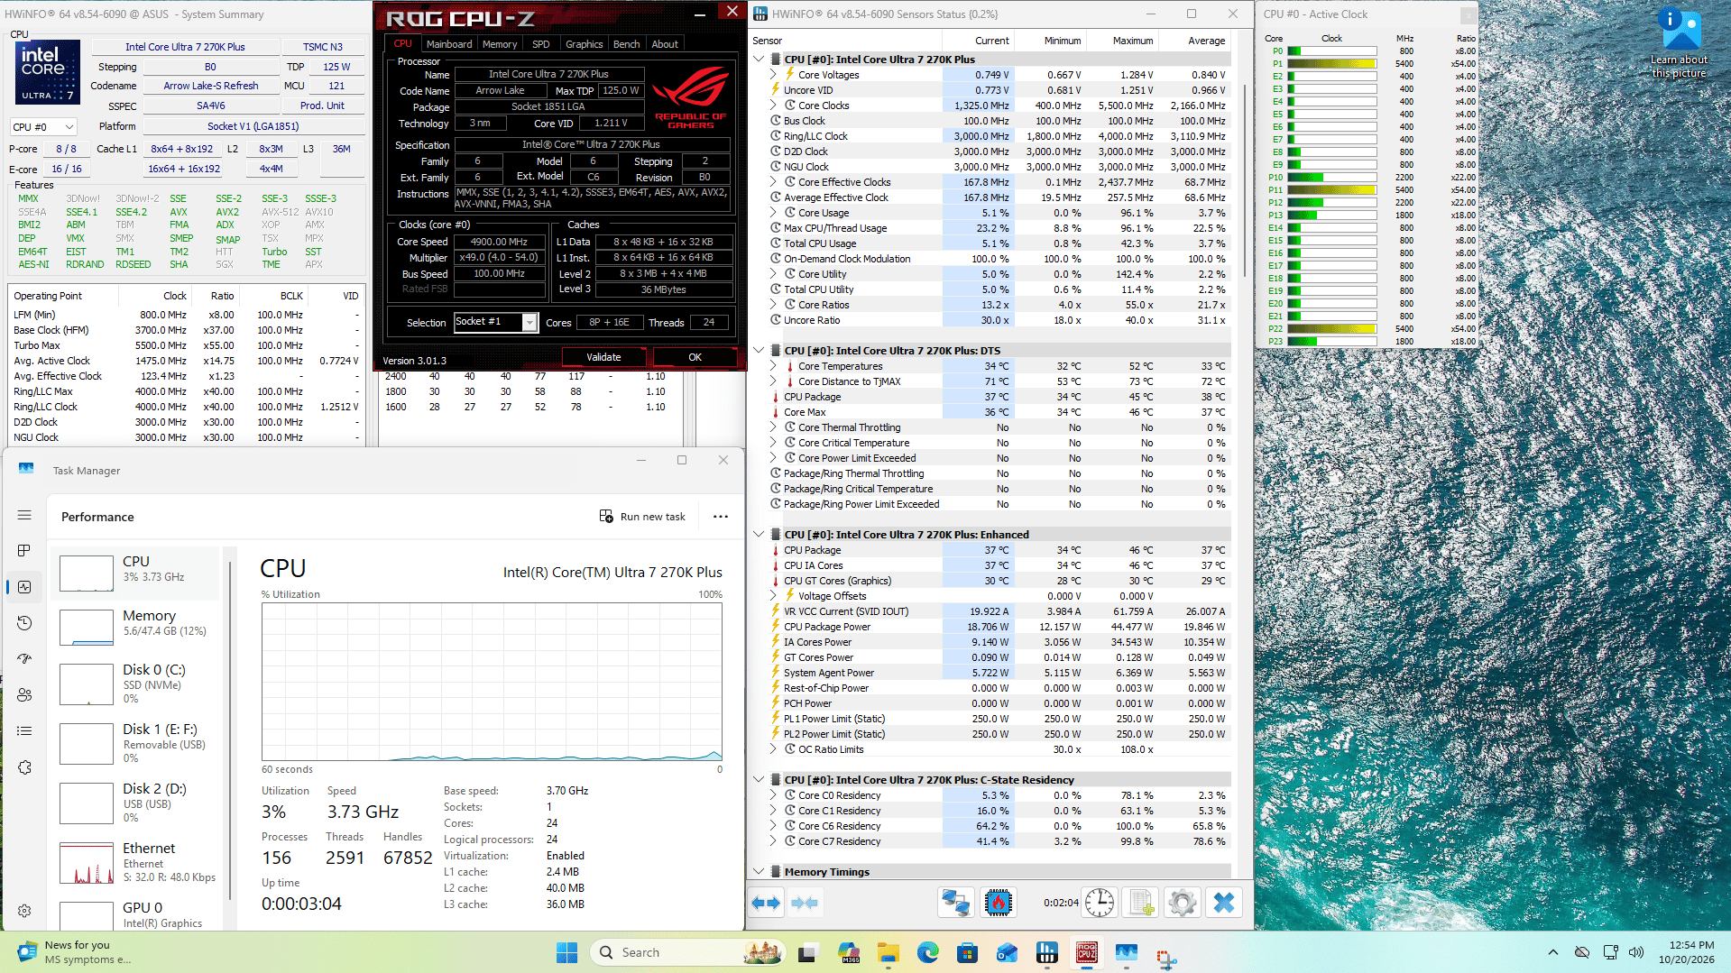The height and width of the screenshot is (973, 1731).
Task: Switch to Mainboard tab in CPU-Z
Action: point(449,44)
